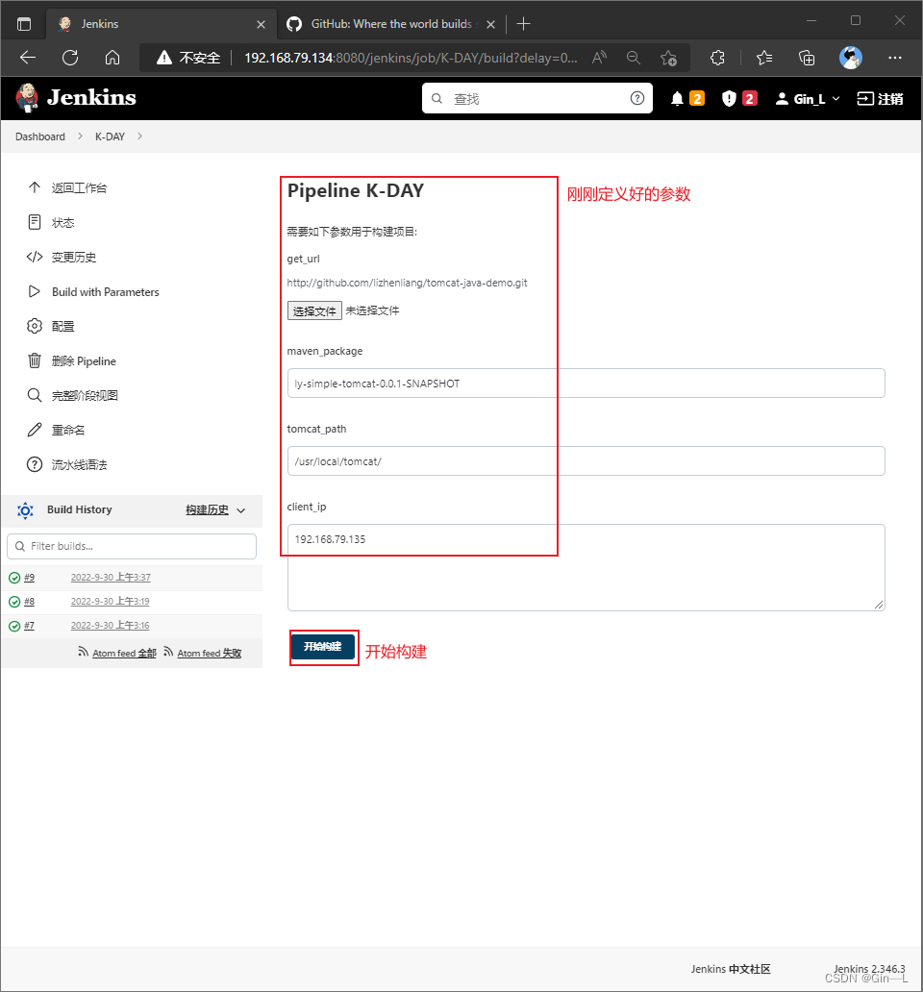This screenshot has height=992, width=923.
Task: Click the read aloud icon
Action: click(x=599, y=58)
